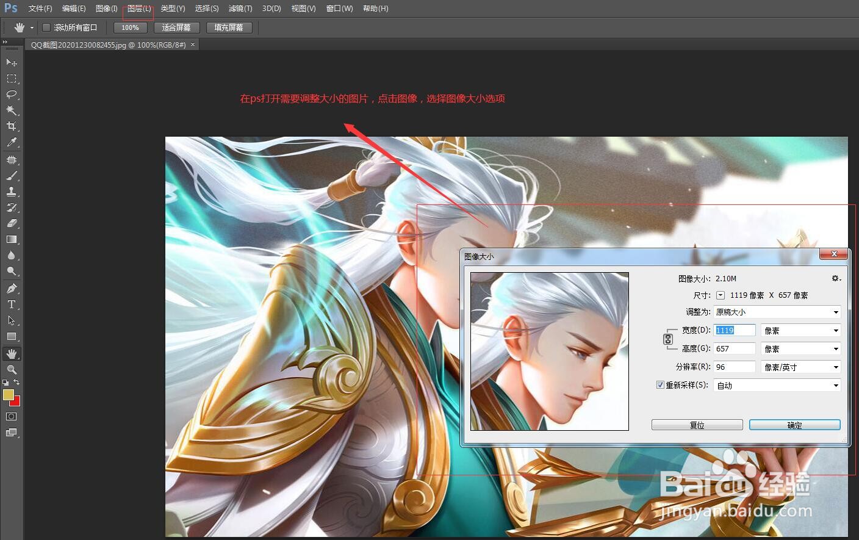Uncheck the Resample checkbox
The width and height of the screenshot is (859, 540).
click(660, 385)
